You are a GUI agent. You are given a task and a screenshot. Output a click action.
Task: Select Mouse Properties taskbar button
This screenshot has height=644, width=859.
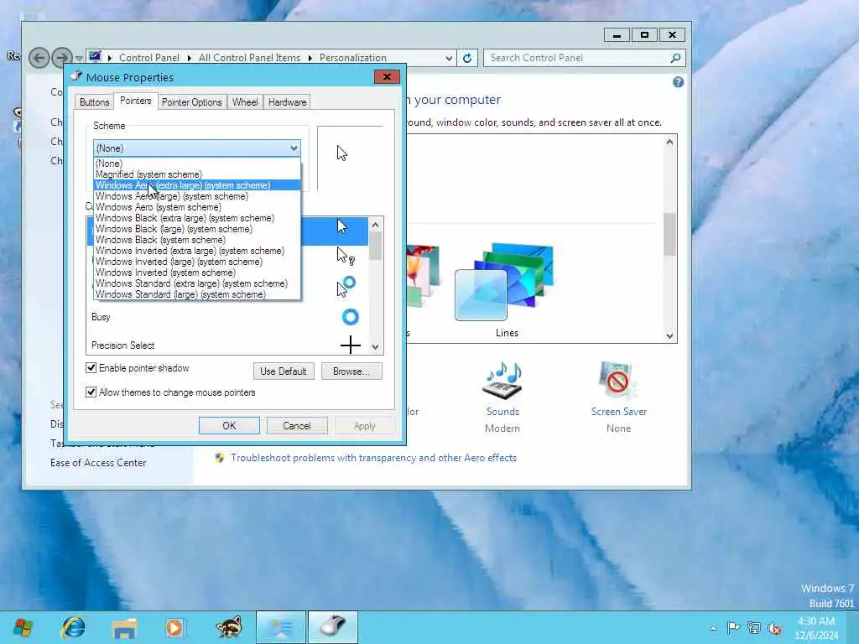click(x=333, y=627)
